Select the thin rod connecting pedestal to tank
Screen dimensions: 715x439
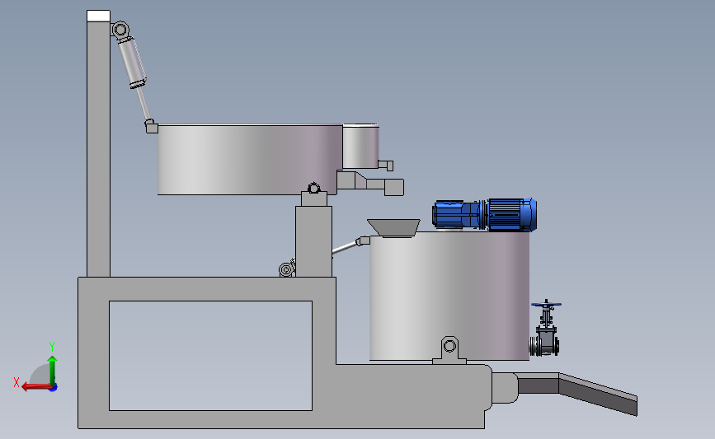[346, 248]
